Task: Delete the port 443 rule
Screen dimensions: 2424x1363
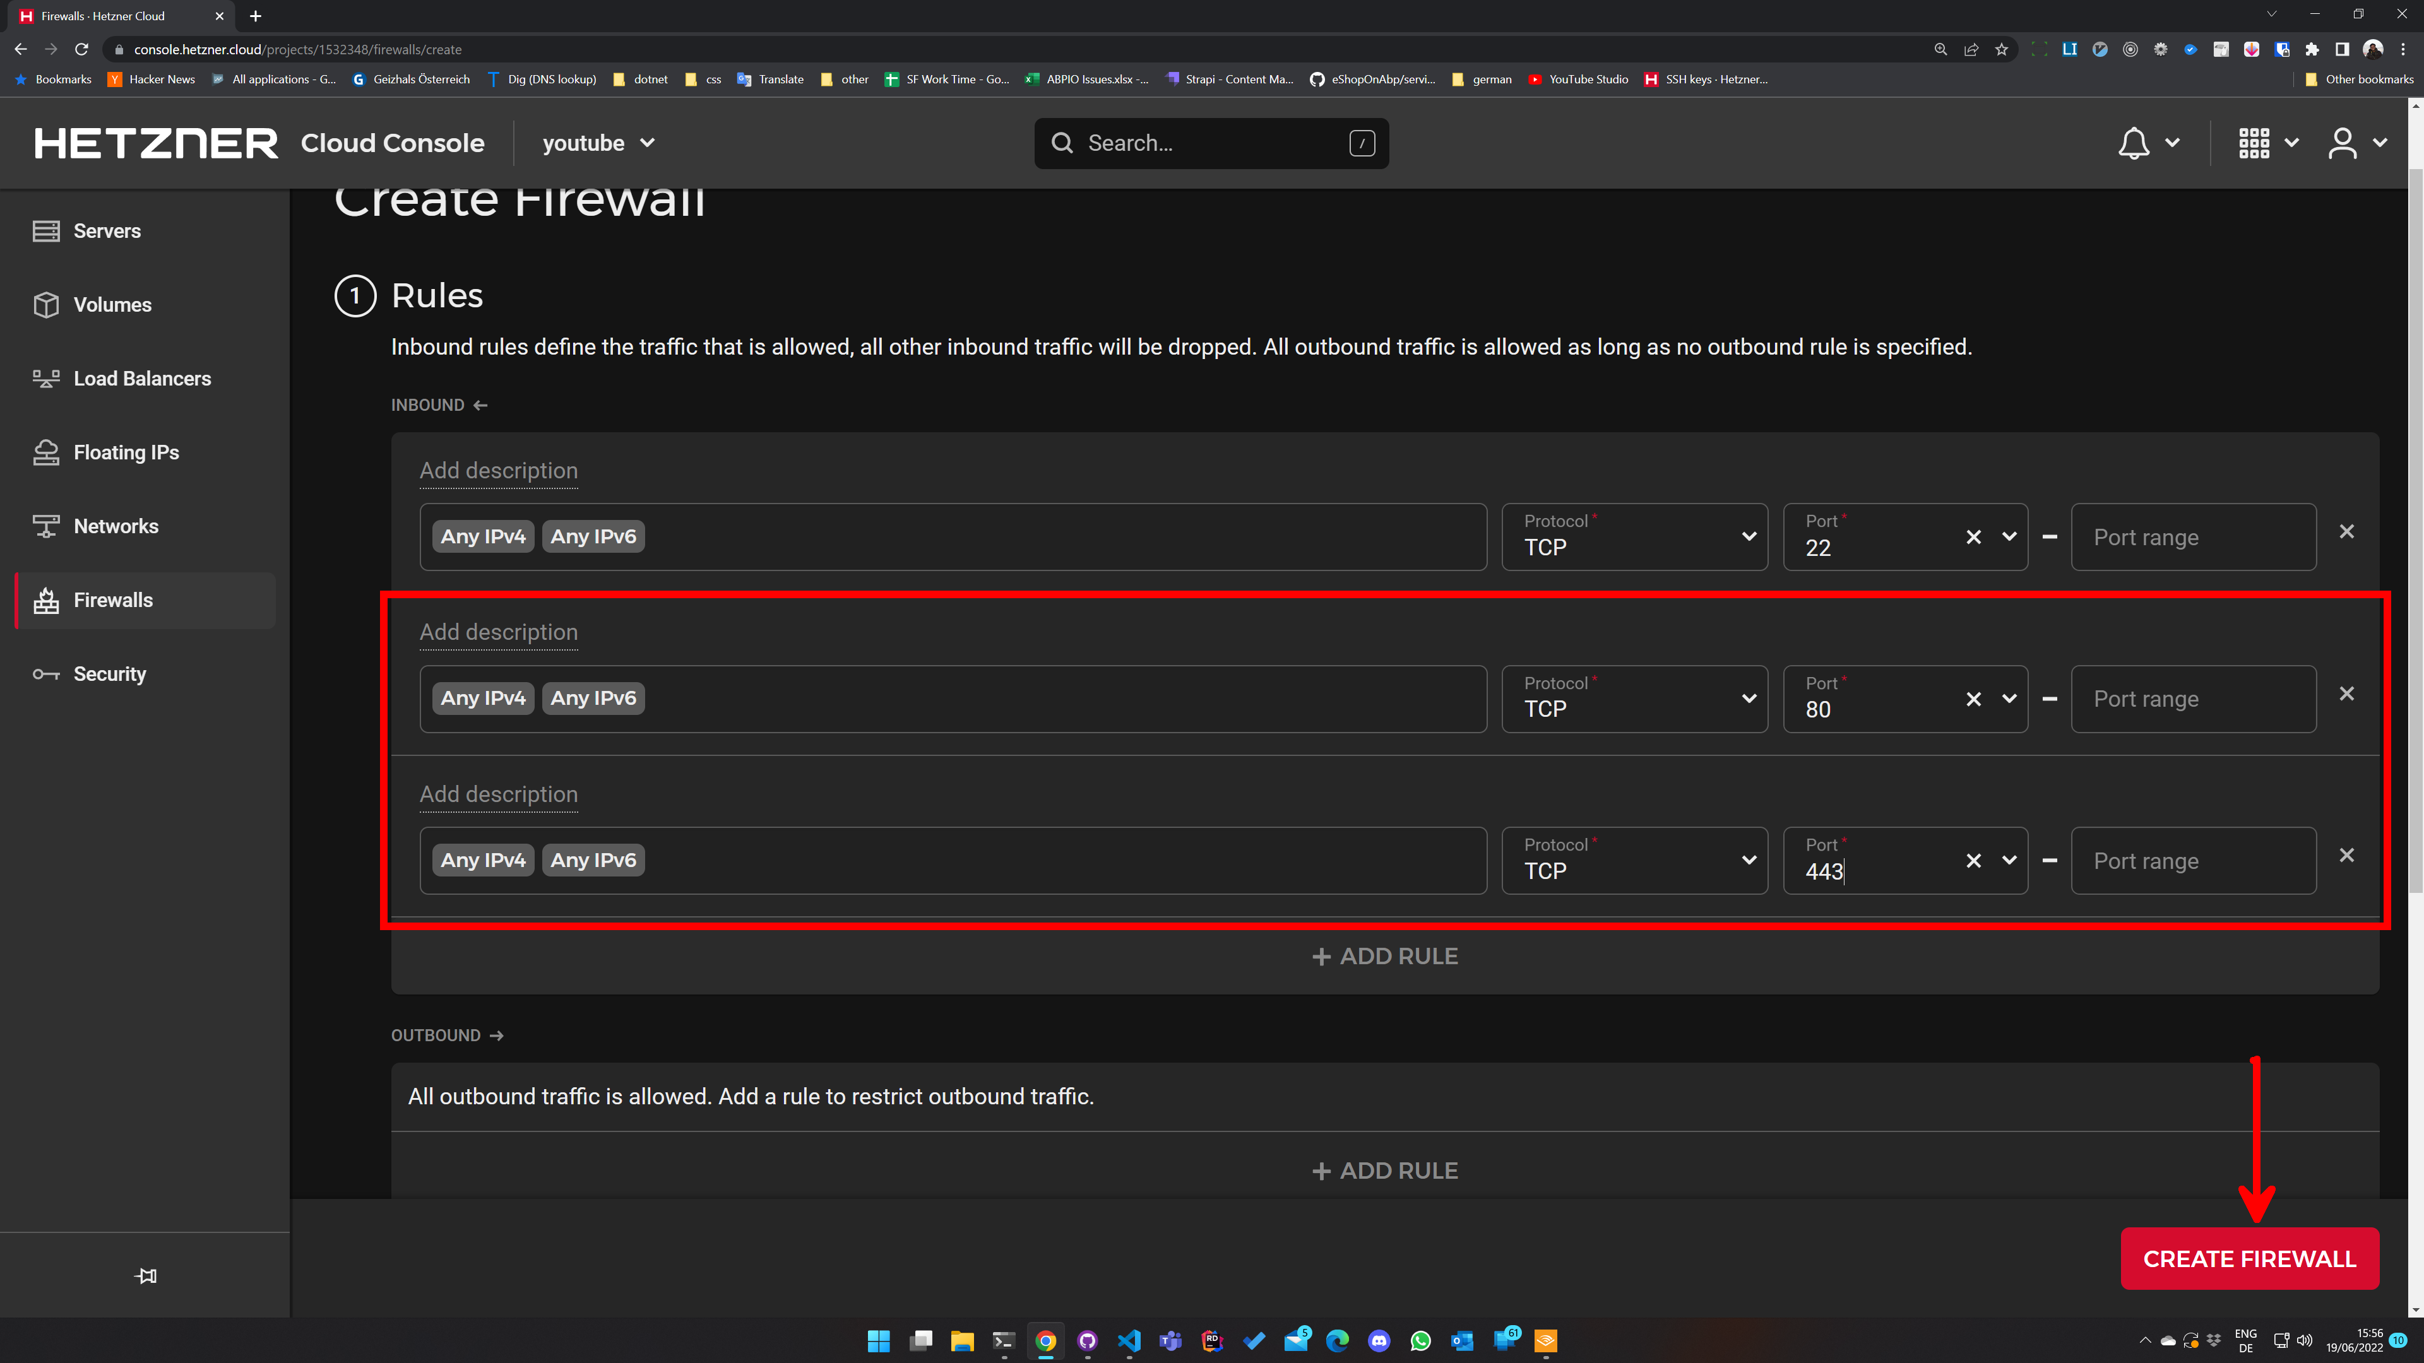Action: [2347, 855]
